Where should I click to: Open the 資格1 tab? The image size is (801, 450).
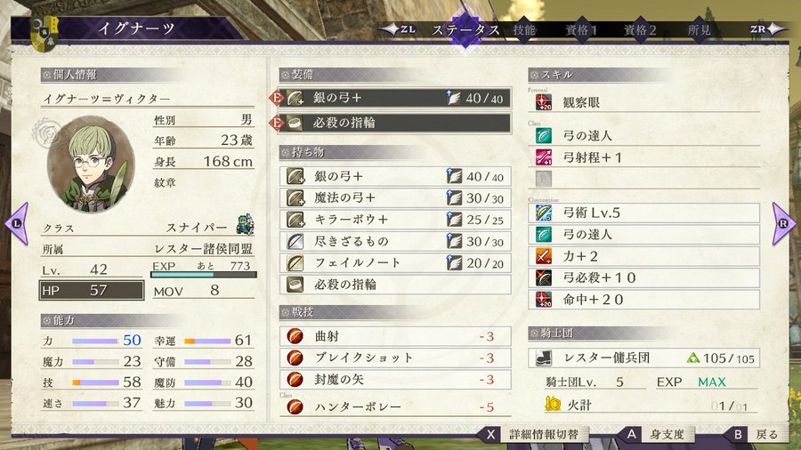581,30
